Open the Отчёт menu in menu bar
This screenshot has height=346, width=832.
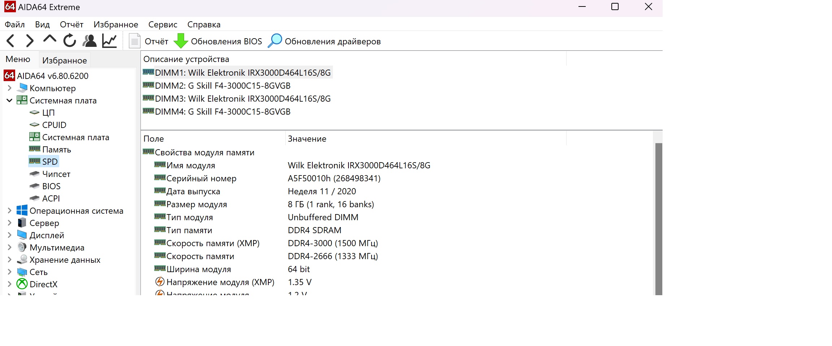[x=71, y=25]
